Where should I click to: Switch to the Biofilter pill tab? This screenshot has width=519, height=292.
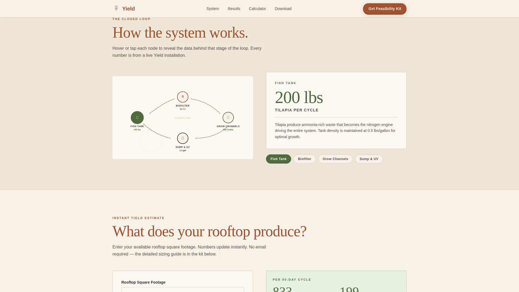(305, 159)
